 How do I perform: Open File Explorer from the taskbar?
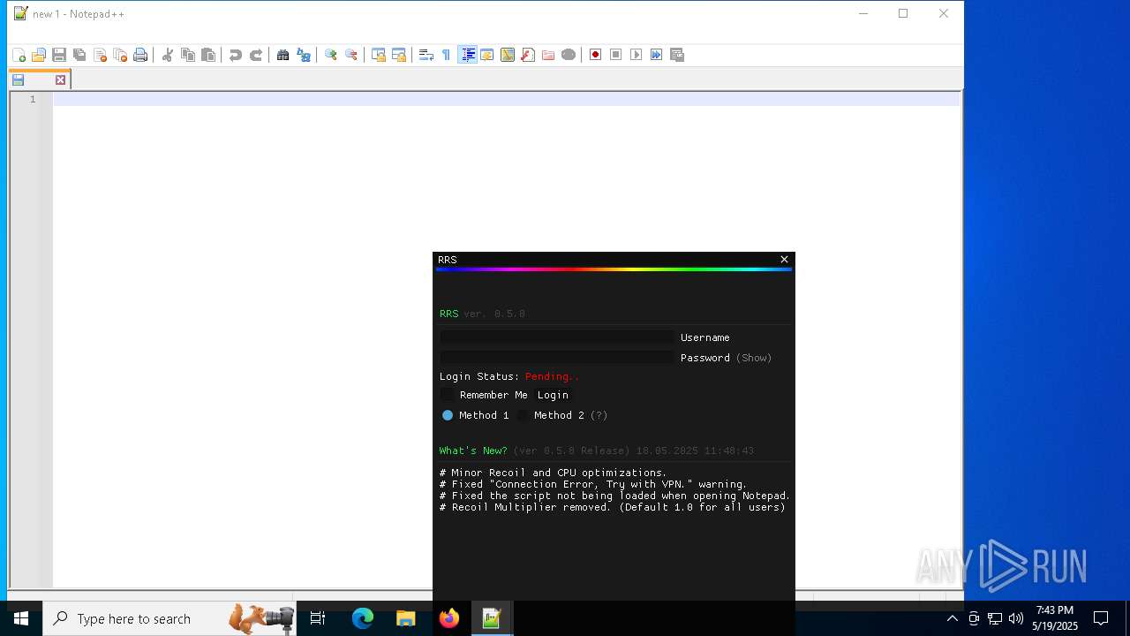tap(405, 618)
